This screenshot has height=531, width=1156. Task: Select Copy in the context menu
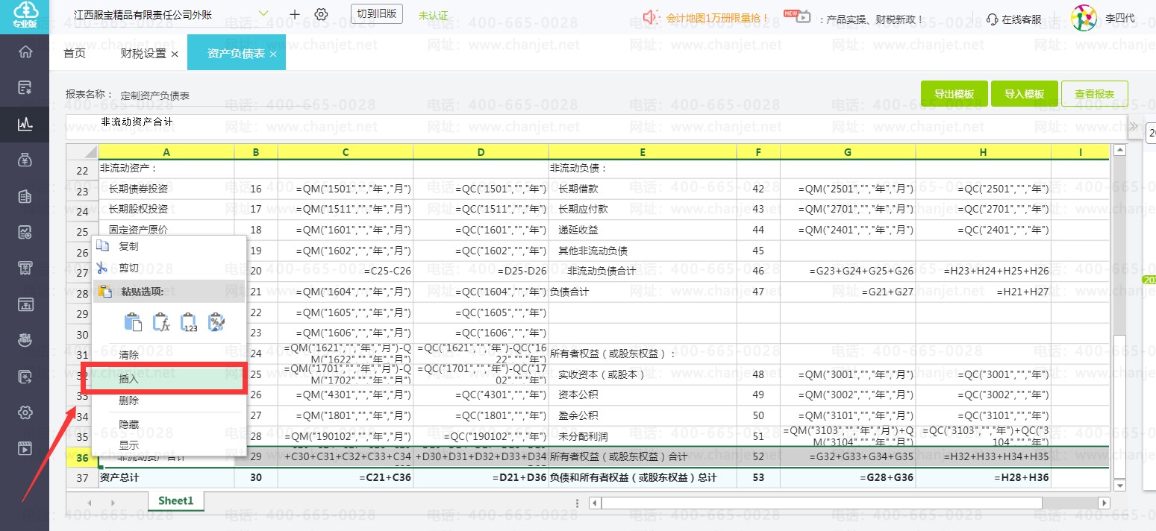(x=128, y=246)
